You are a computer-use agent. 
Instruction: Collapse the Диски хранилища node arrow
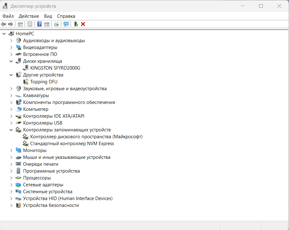(x=11, y=61)
